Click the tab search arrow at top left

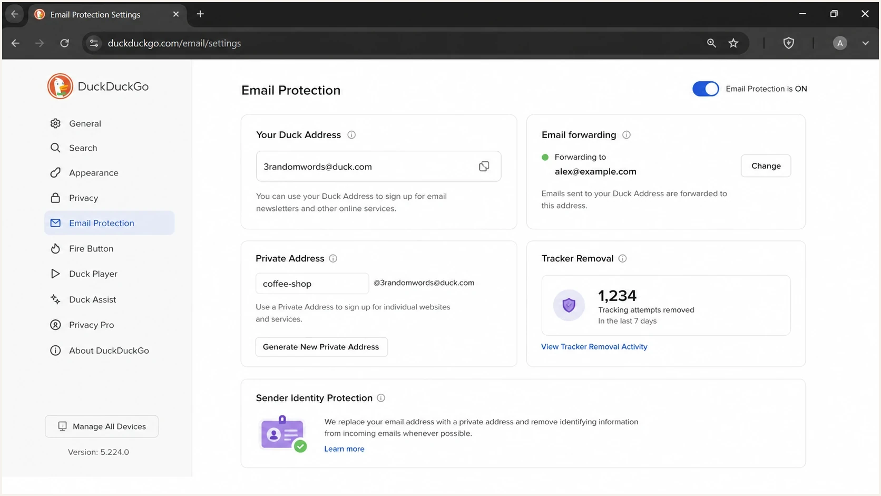pos(15,14)
